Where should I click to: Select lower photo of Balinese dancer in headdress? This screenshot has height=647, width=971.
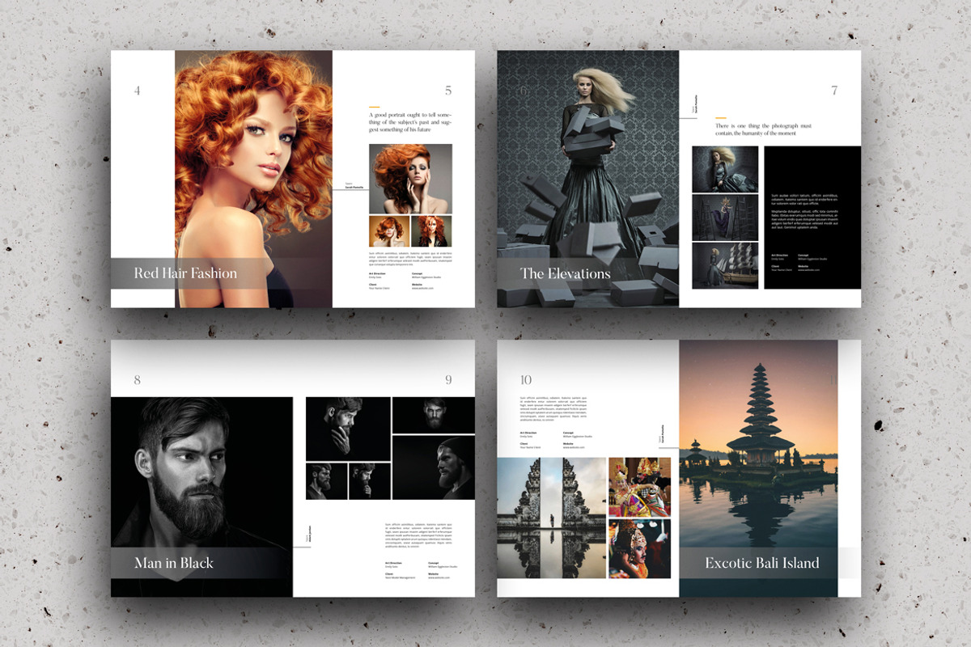639,549
